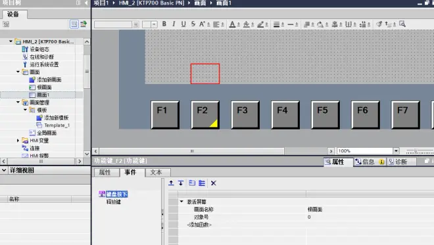Toggle italic text formatting

click(x=174, y=24)
